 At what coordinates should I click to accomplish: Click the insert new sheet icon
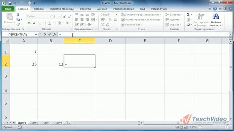68,123
